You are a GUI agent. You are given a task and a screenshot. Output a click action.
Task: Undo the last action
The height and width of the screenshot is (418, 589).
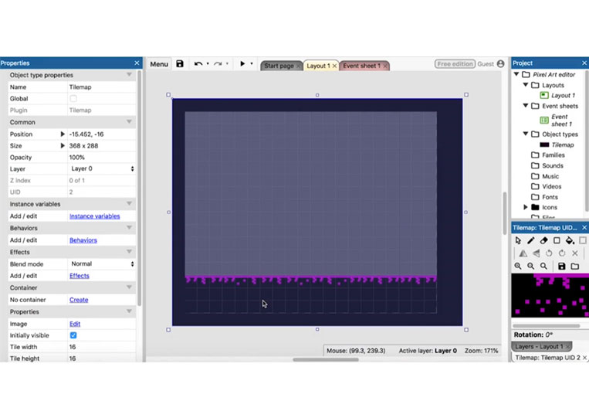click(198, 64)
